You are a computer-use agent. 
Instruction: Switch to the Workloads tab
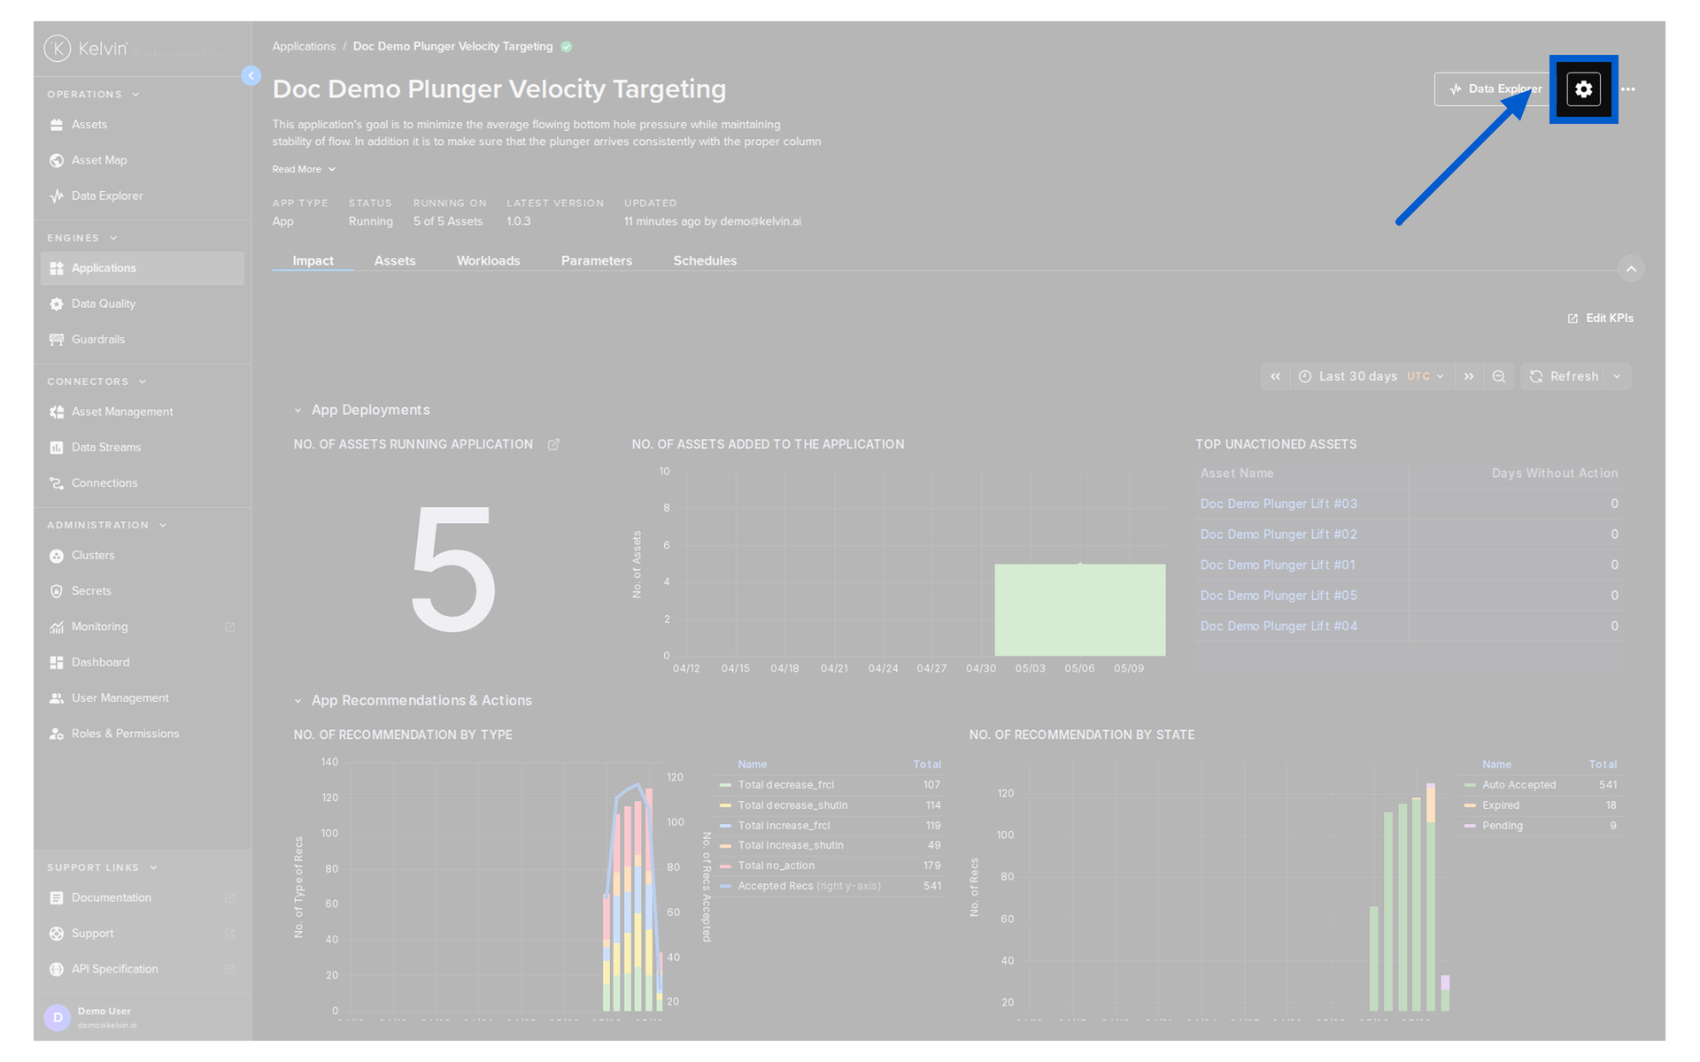click(488, 260)
